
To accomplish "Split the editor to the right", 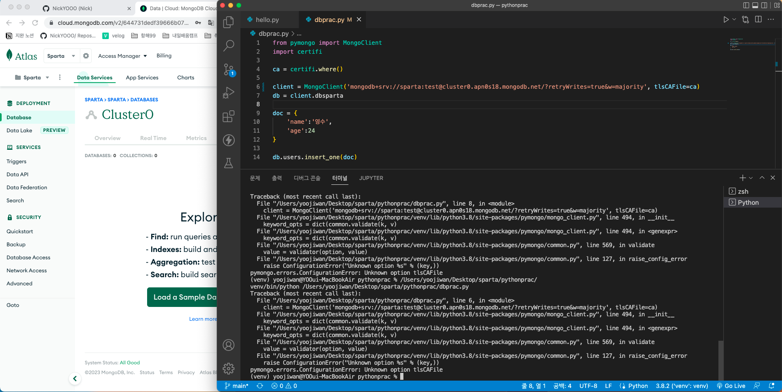I will pos(758,20).
